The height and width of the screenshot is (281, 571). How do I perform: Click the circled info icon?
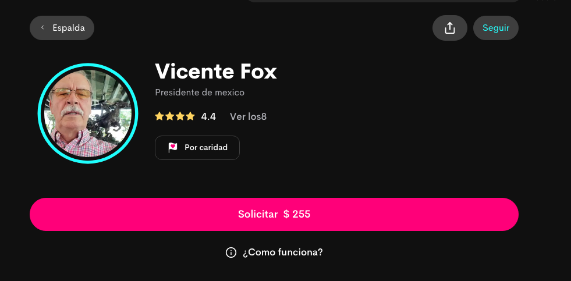(231, 252)
